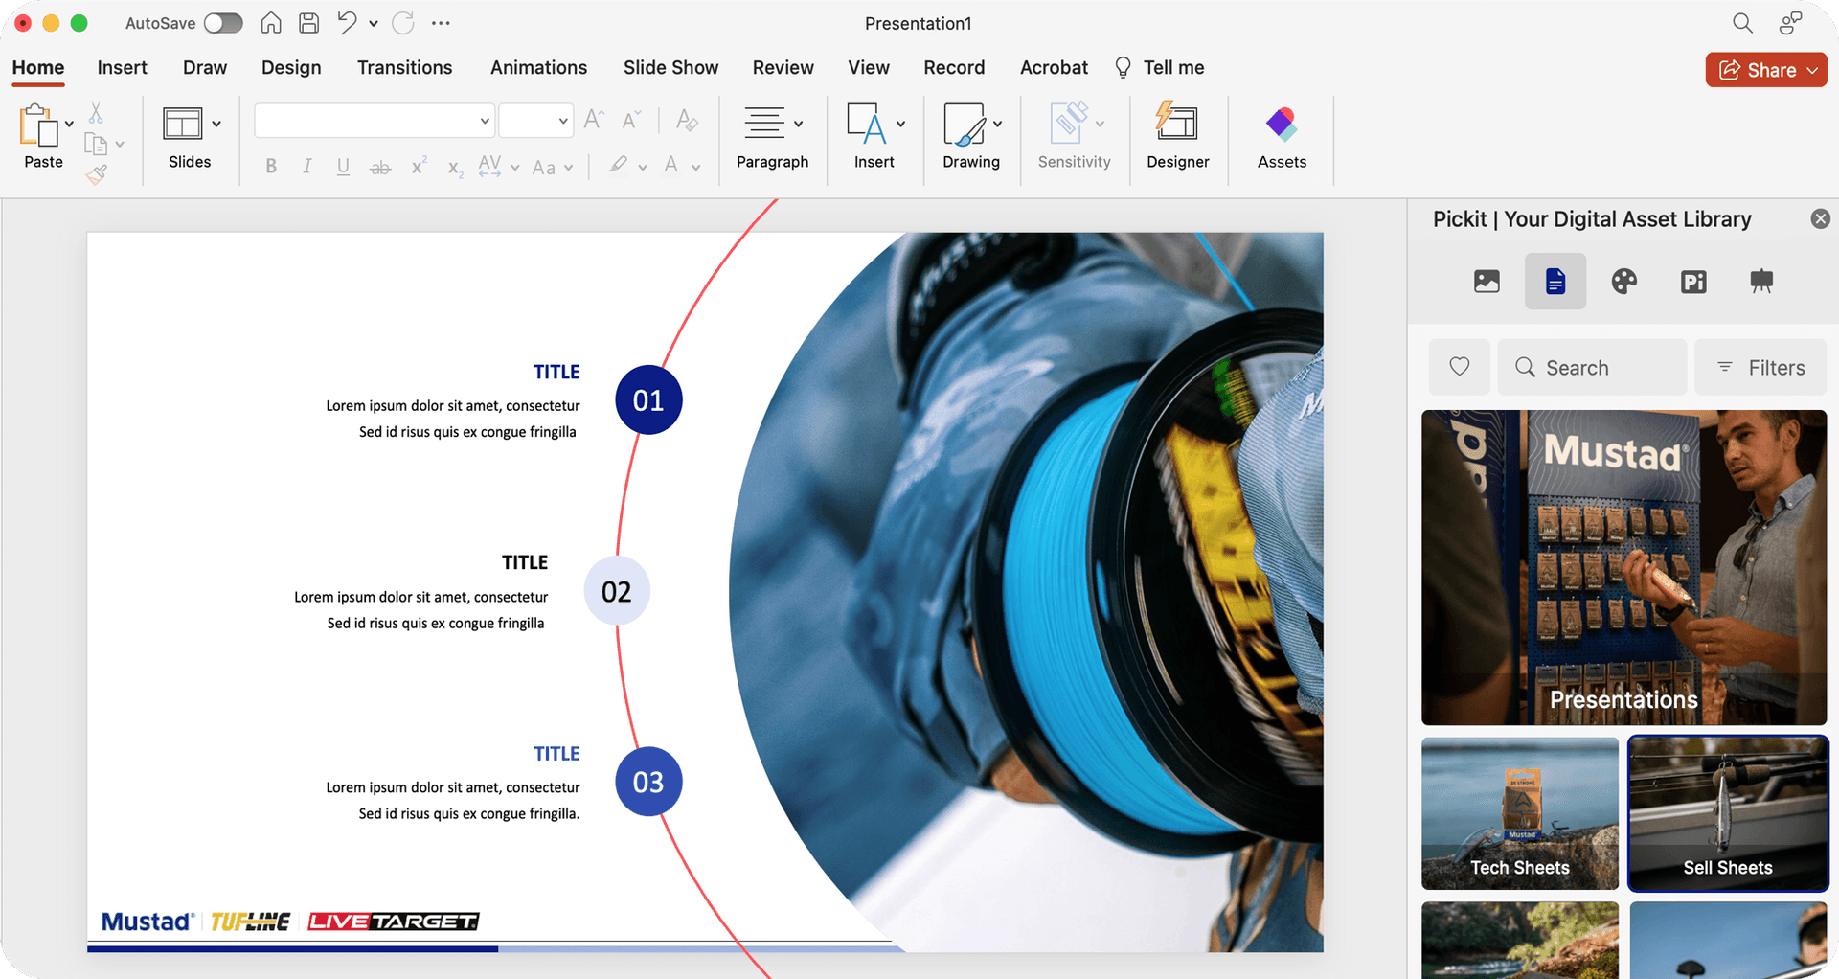Toggle Subscript formatting
Image resolution: width=1839 pixels, height=979 pixels.
456,169
